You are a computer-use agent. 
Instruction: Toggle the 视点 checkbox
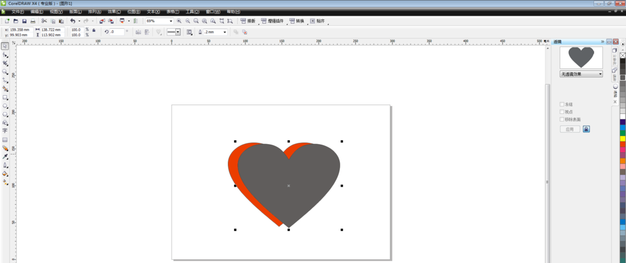click(562, 111)
